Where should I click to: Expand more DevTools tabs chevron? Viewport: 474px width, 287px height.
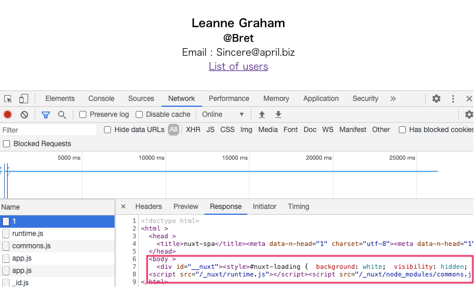[393, 99]
